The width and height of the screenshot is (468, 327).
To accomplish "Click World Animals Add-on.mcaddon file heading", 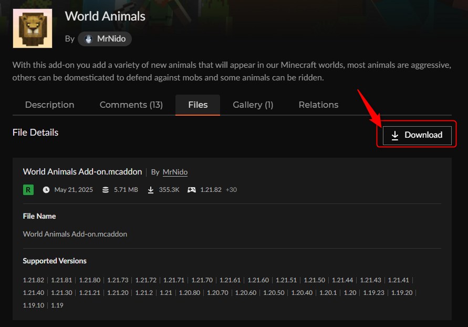I will tap(82, 172).
